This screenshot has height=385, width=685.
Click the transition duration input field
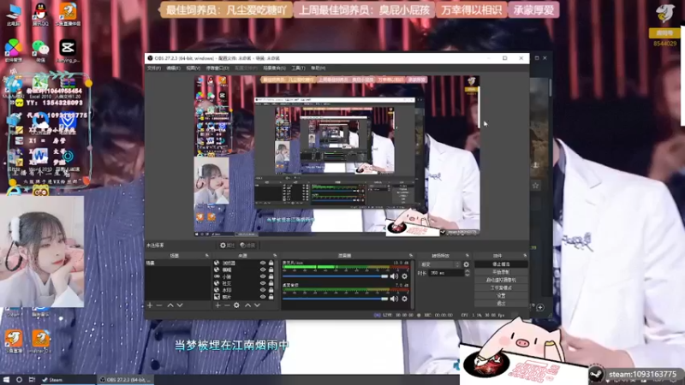pos(445,273)
